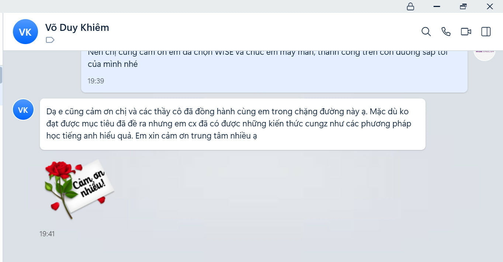Click the tag label icon under the contact name

click(x=50, y=40)
